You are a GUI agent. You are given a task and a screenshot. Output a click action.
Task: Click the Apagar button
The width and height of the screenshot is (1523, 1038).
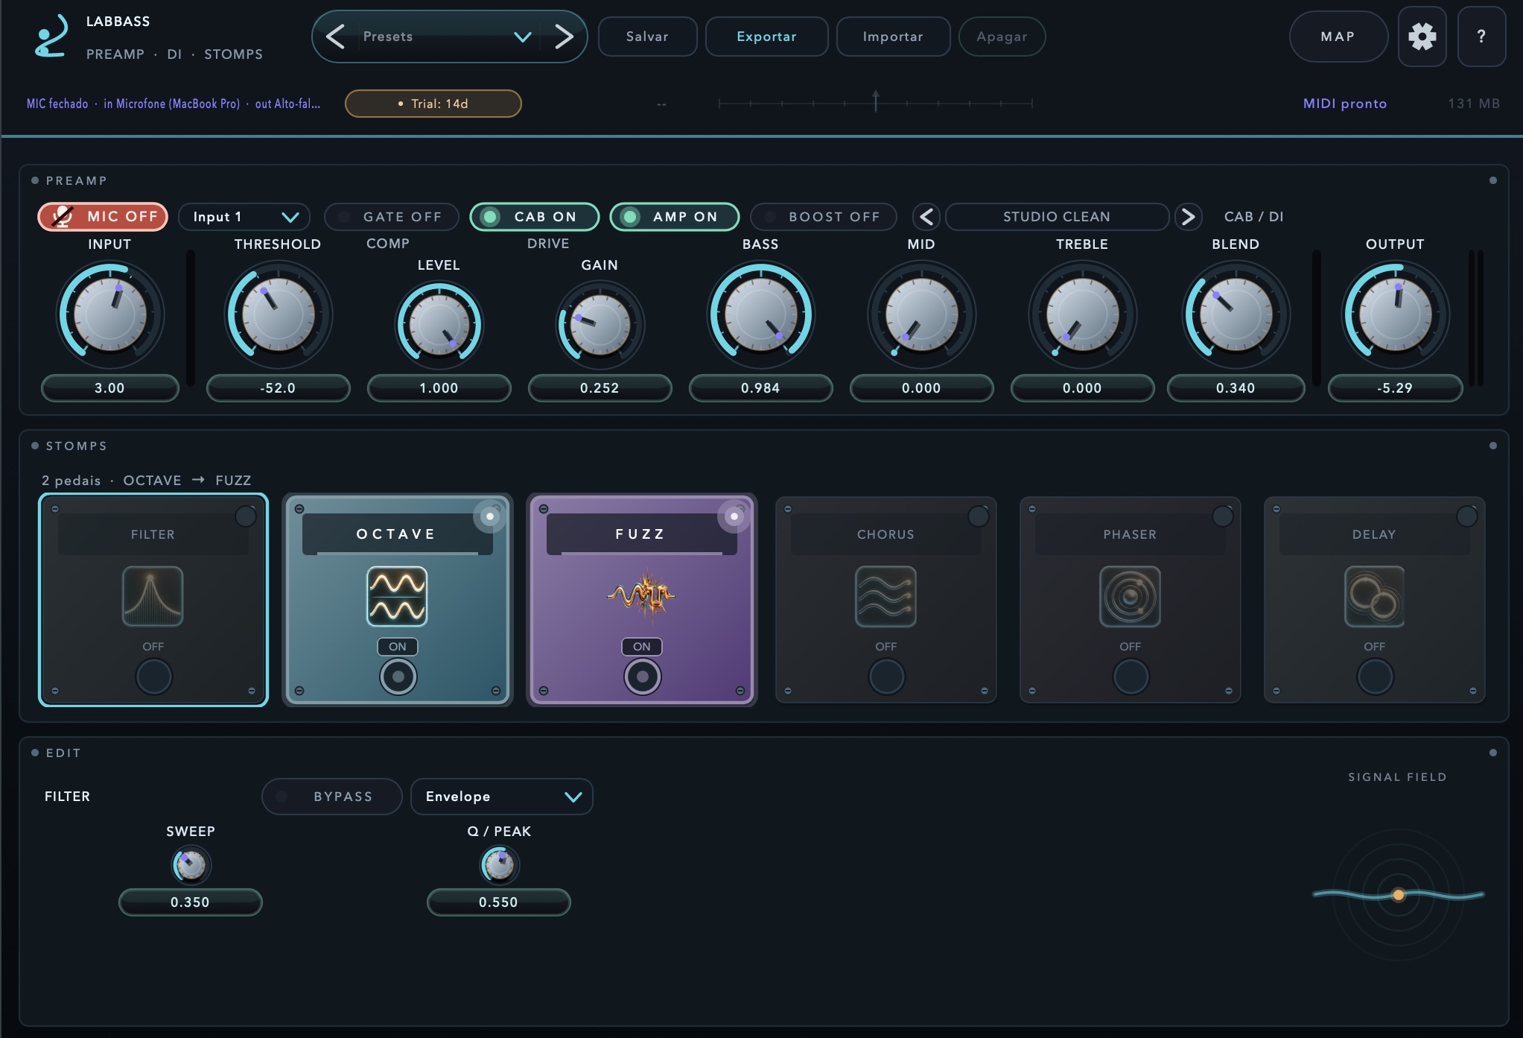1002,37
